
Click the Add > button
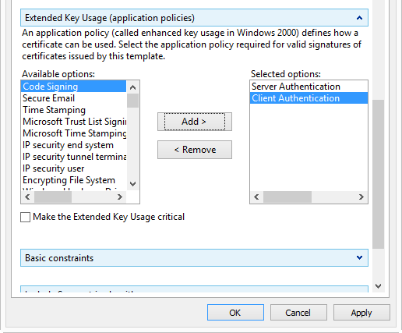tap(195, 122)
